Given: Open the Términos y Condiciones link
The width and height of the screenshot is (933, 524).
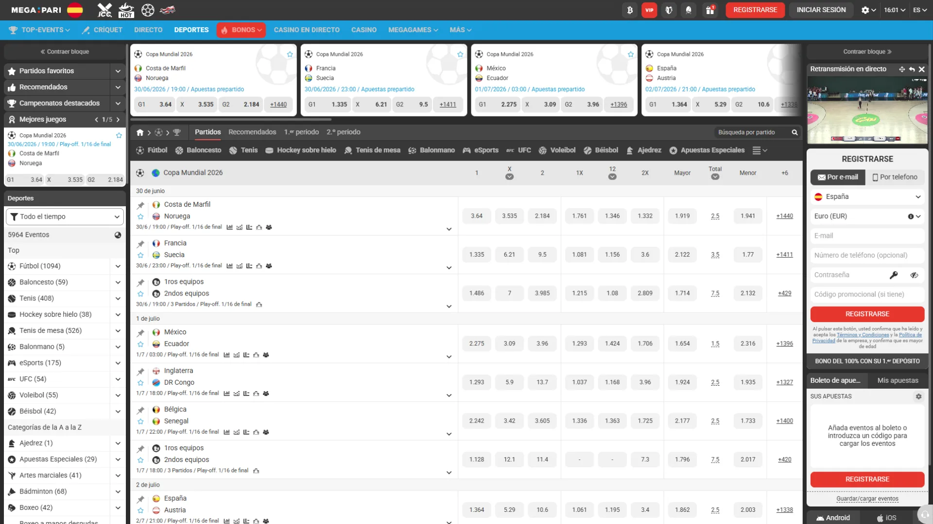Looking at the screenshot, I should tap(863, 335).
